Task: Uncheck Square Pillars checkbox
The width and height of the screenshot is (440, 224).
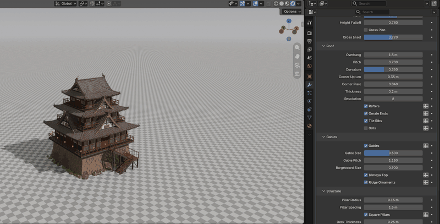Action: [366, 215]
